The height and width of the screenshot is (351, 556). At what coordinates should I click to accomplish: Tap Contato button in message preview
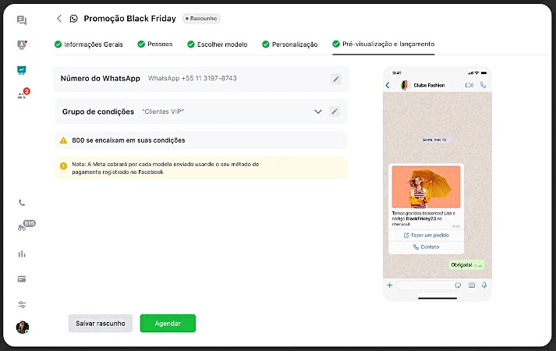point(427,247)
